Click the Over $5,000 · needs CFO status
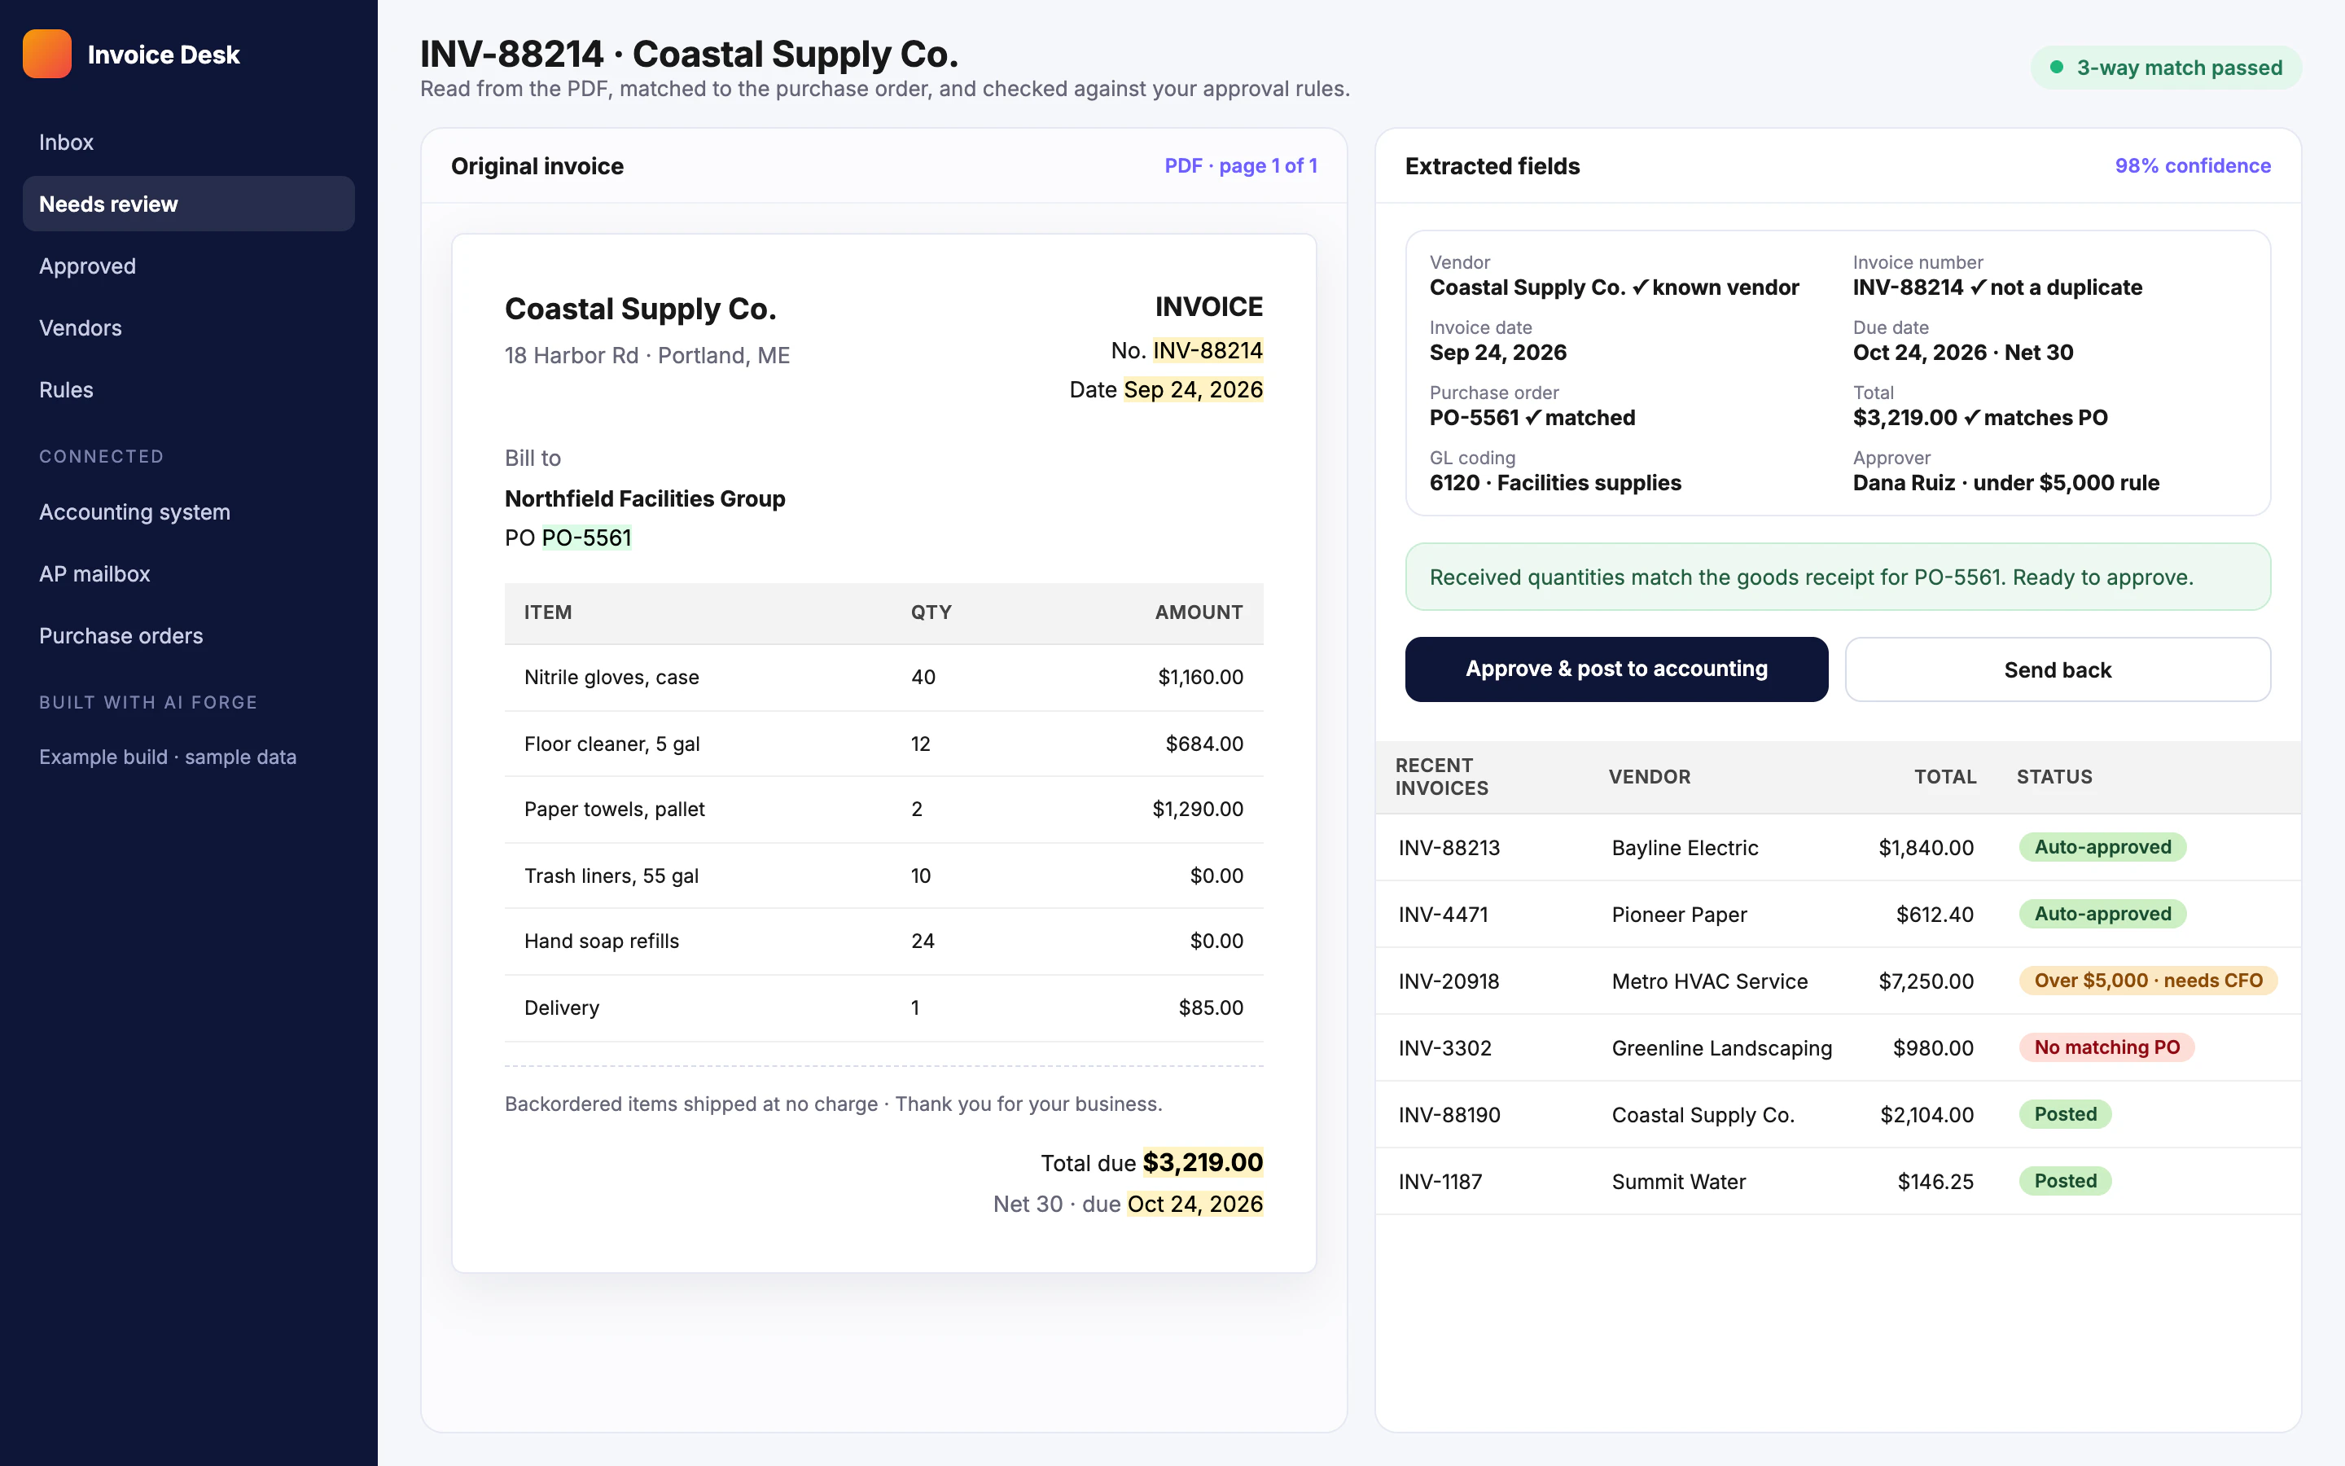The height and width of the screenshot is (1466, 2345). (2148, 981)
